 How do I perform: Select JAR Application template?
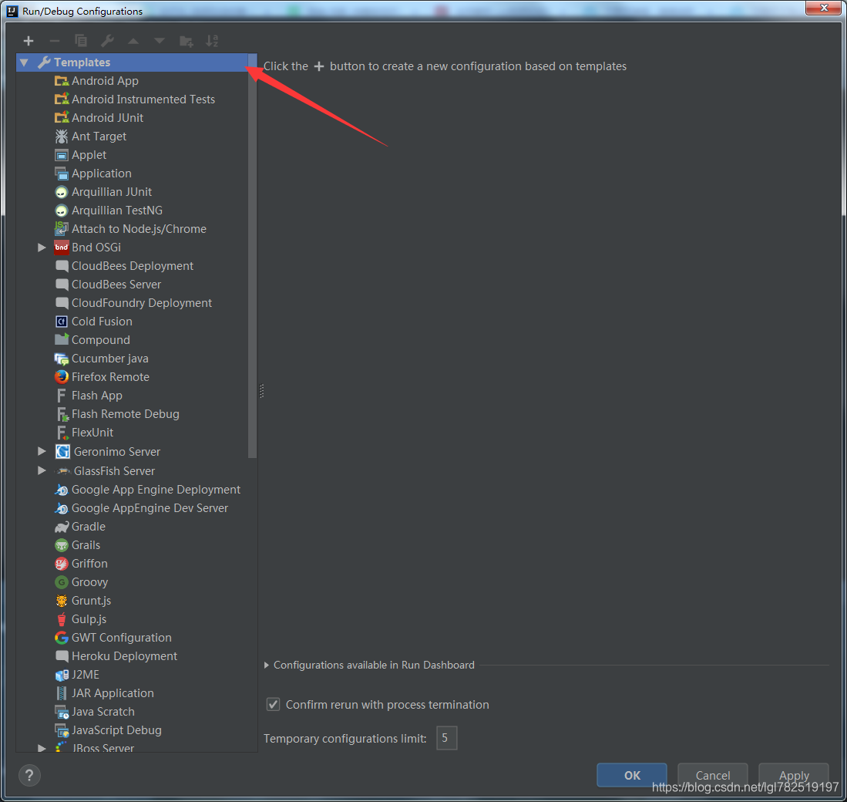point(113,694)
